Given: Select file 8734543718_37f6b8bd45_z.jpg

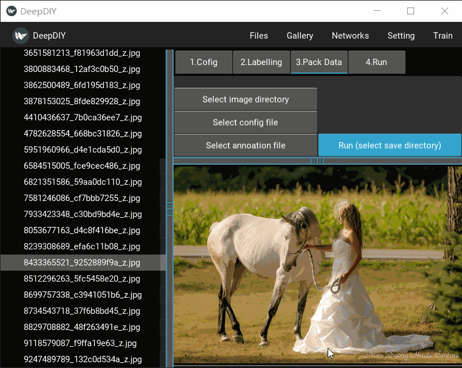Looking at the screenshot, I should pos(82,311).
